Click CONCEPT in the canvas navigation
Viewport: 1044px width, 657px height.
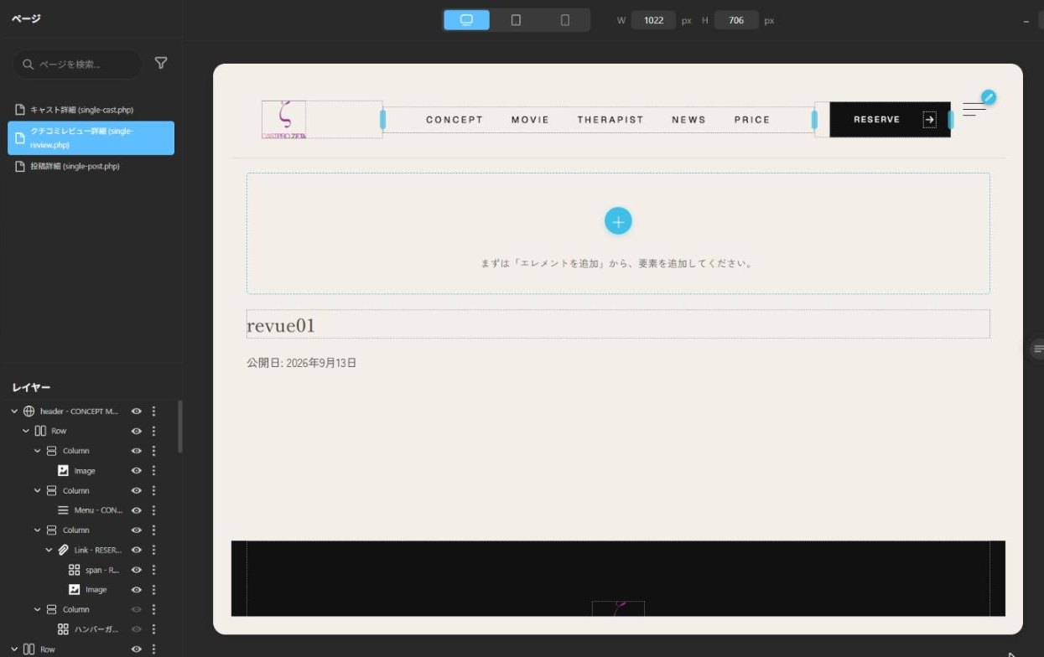[454, 120]
